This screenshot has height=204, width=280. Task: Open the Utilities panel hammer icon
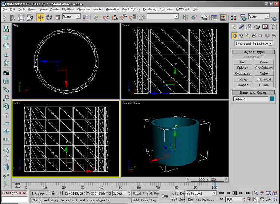[273, 27]
